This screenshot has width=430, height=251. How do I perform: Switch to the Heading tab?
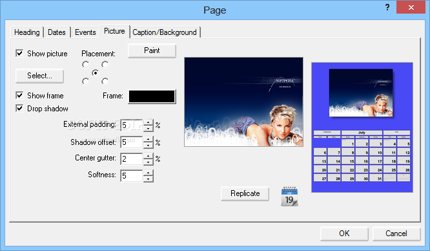pyautogui.click(x=27, y=32)
